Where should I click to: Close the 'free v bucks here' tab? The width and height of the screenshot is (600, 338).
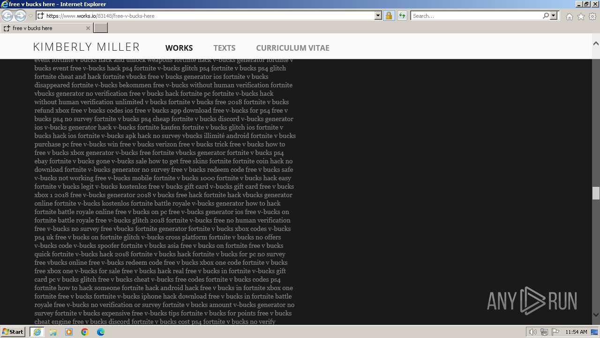[88, 28]
